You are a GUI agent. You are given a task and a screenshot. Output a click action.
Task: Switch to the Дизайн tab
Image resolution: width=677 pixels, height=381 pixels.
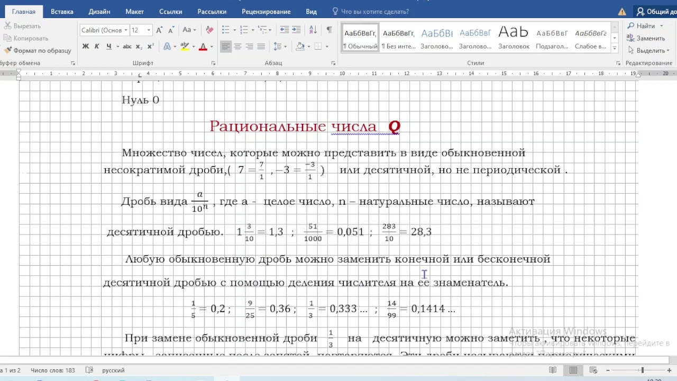click(99, 12)
